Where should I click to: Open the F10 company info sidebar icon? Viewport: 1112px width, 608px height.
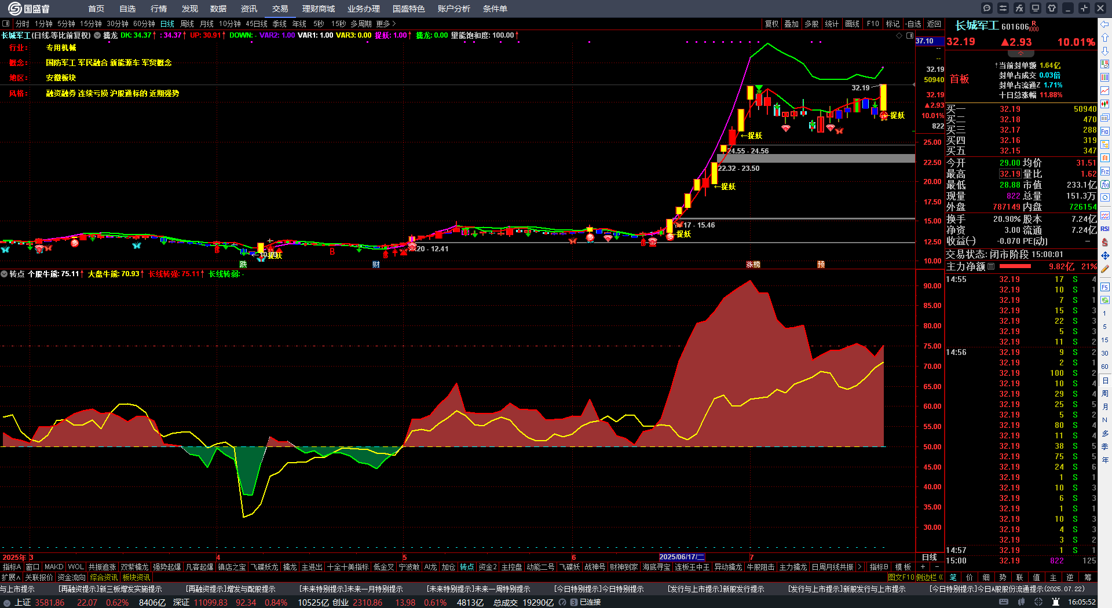[x=1105, y=131]
